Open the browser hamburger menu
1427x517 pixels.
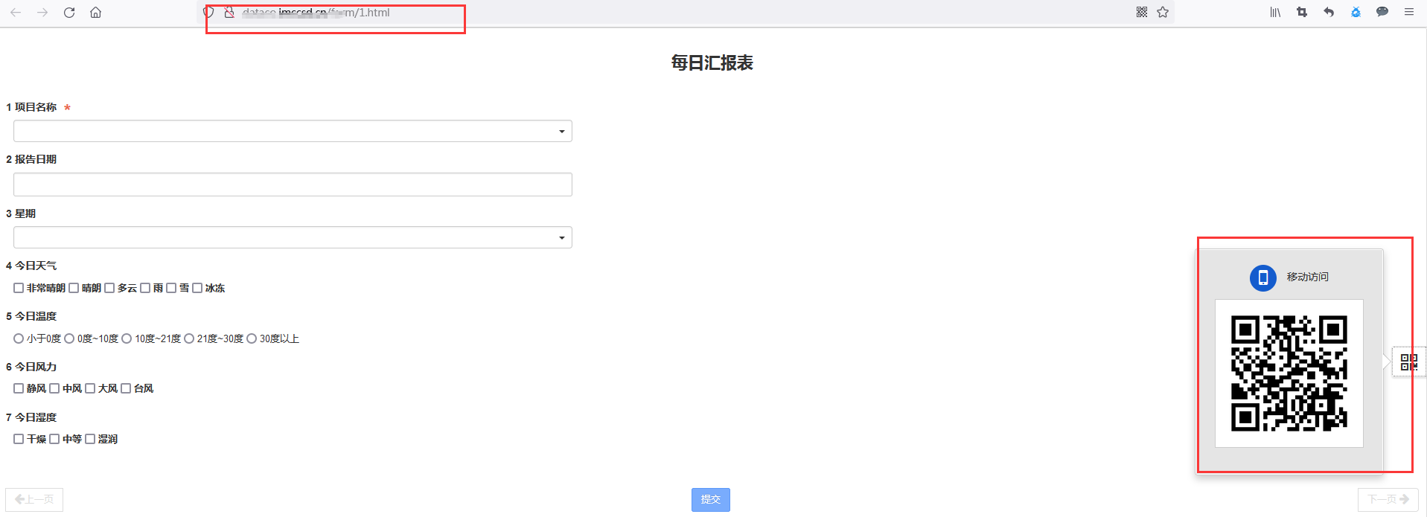coord(1409,13)
